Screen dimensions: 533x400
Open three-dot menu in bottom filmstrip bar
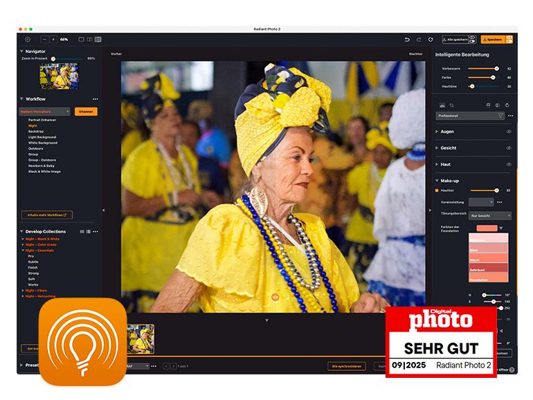coord(154,366)
